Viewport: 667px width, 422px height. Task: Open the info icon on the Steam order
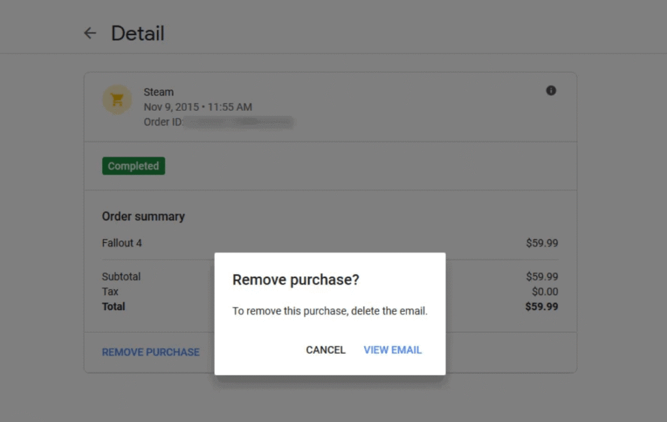[551, 91]
